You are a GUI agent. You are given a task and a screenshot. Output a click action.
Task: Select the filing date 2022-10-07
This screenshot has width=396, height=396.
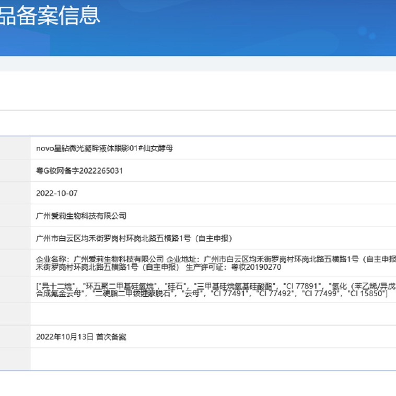(57, 193)
